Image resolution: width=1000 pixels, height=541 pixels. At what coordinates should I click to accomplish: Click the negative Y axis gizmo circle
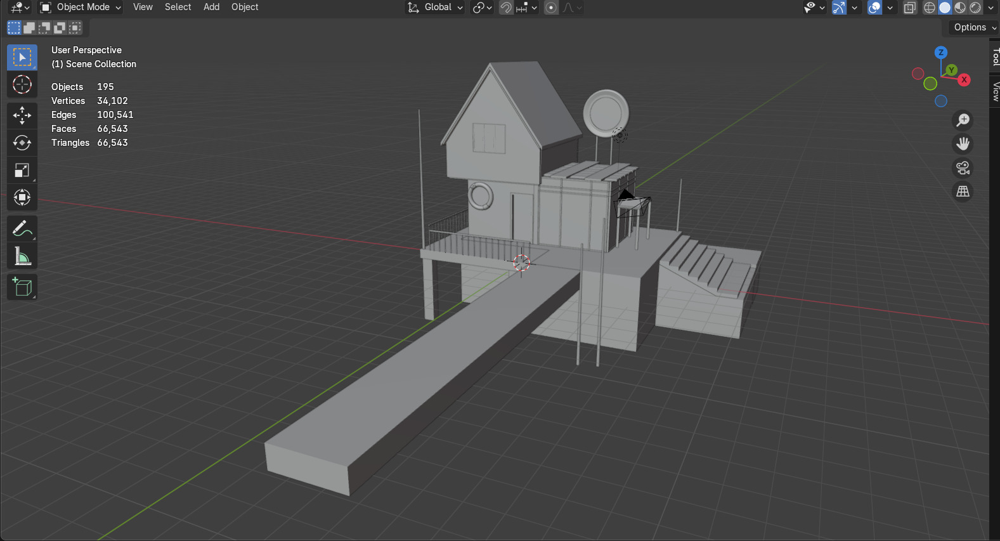click(x=930, y=84)
